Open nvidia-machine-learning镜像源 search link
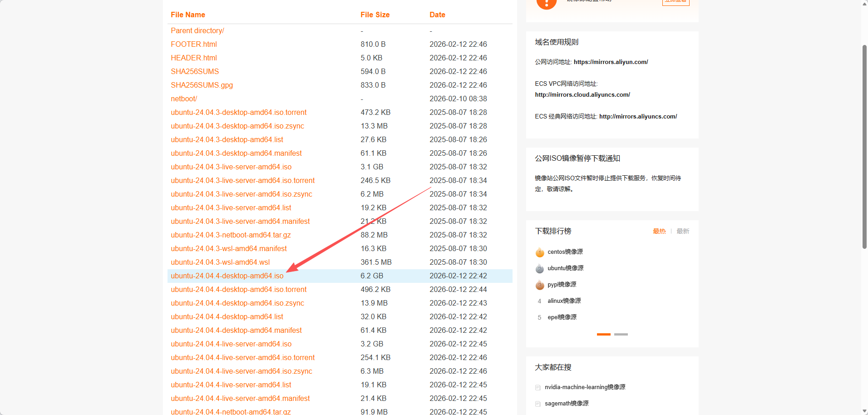The height and width of the screenshot is (415, 868). point(585,387)
